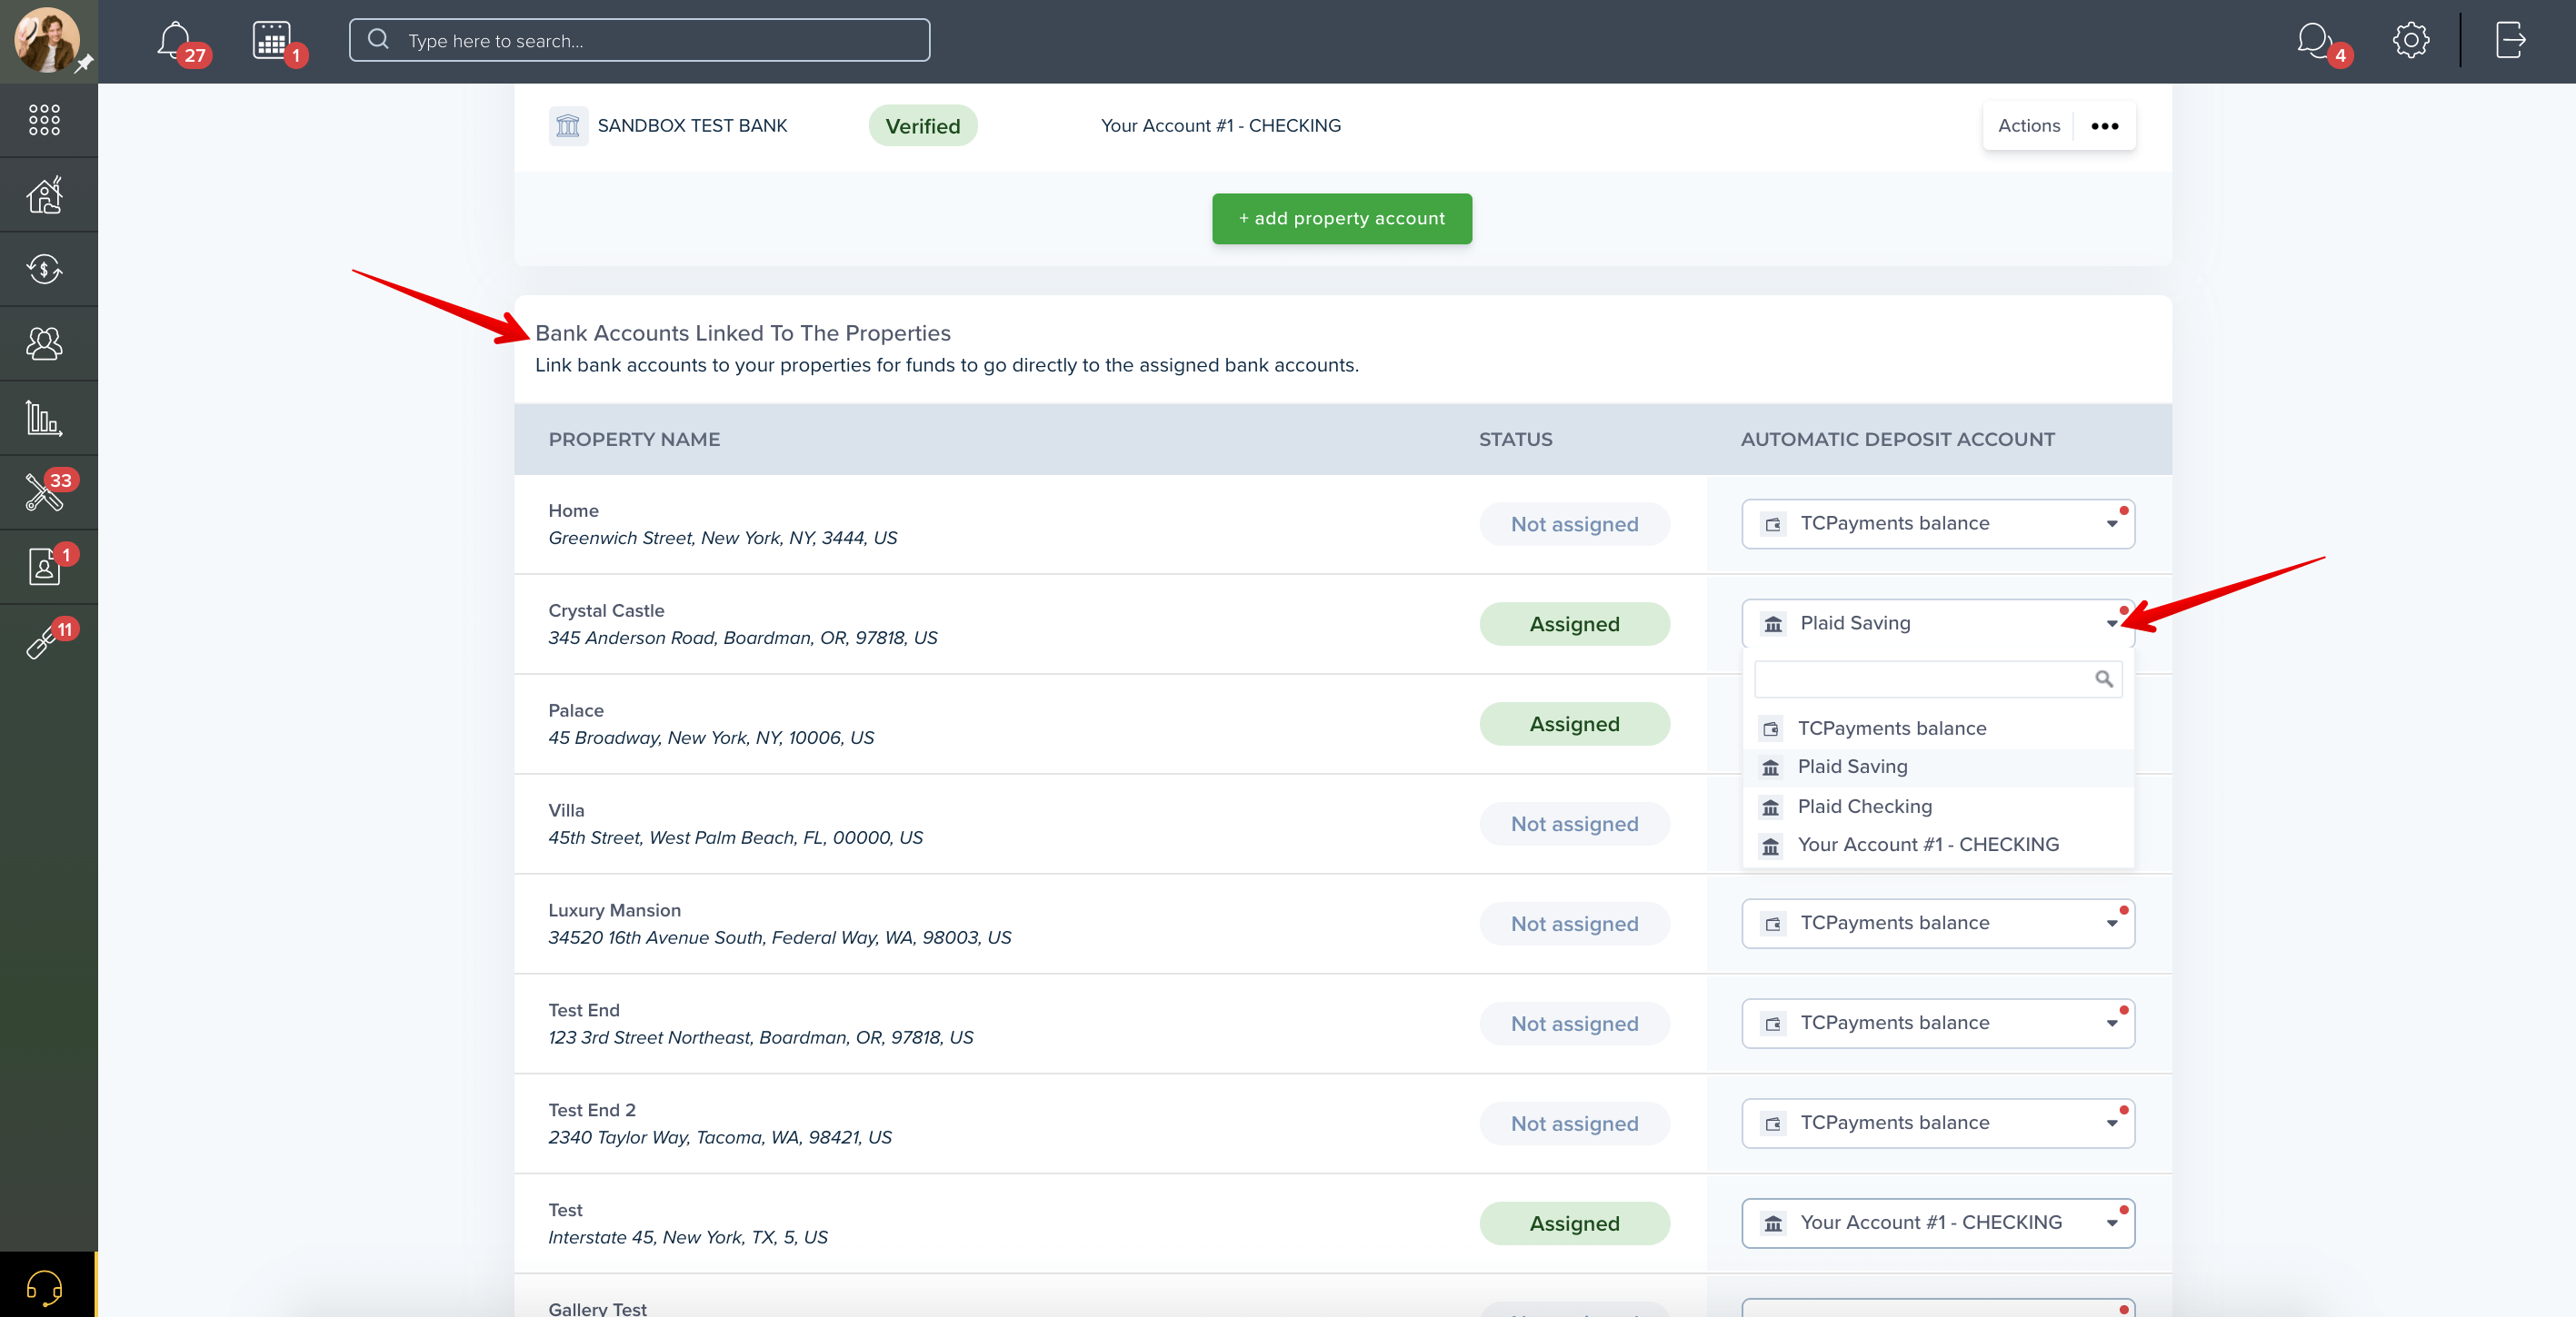Click the Test End 2 property name
The height and width of the screenshot is (1317, 2576).
click(592, 1110)
